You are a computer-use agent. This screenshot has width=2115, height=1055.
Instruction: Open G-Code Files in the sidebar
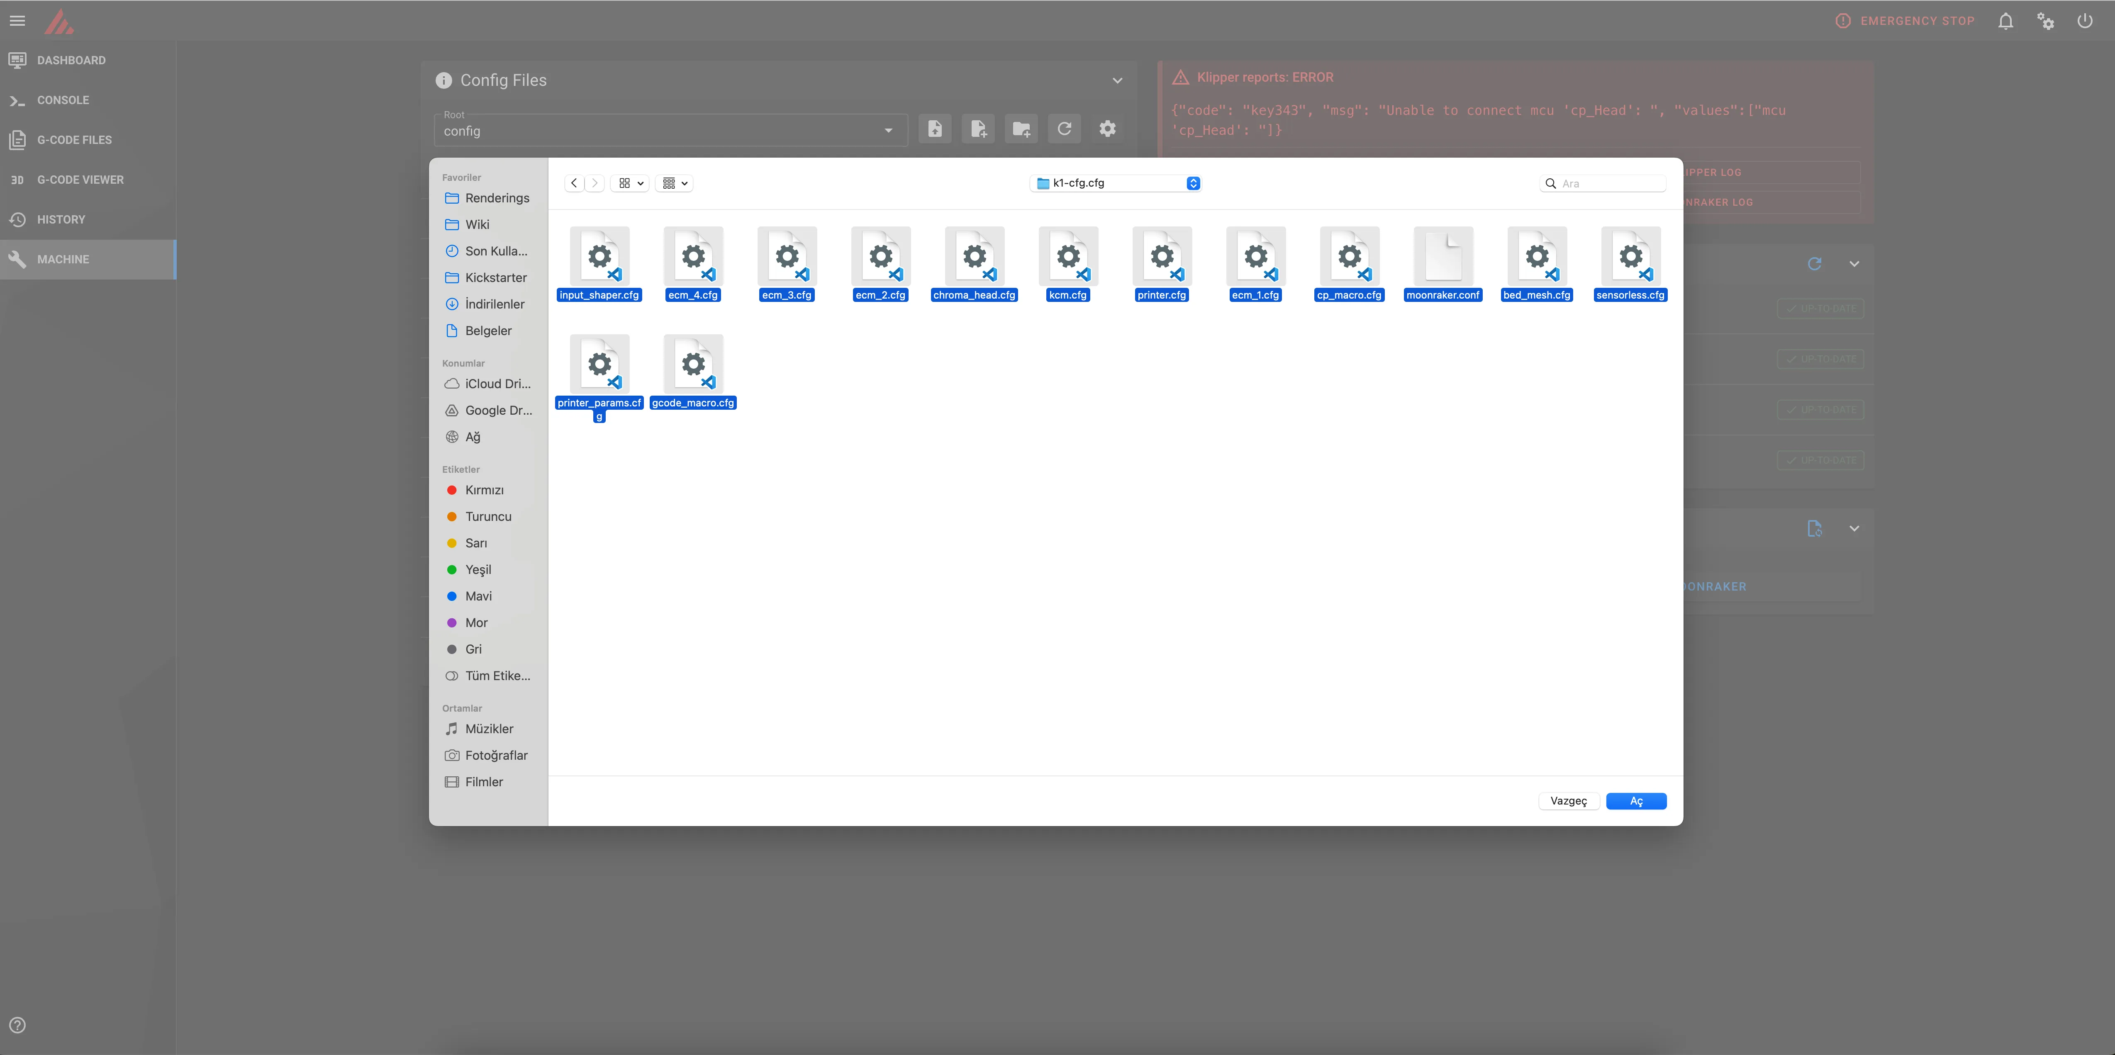click(88, 140)
